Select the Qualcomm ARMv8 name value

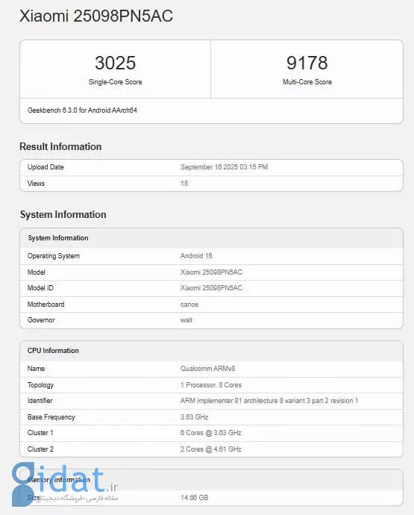pyautogui.click(x=207, y=369)
